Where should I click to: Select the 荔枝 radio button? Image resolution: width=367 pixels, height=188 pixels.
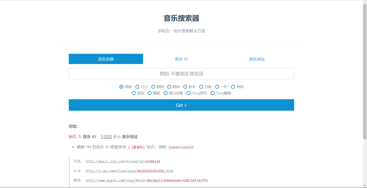134,93
